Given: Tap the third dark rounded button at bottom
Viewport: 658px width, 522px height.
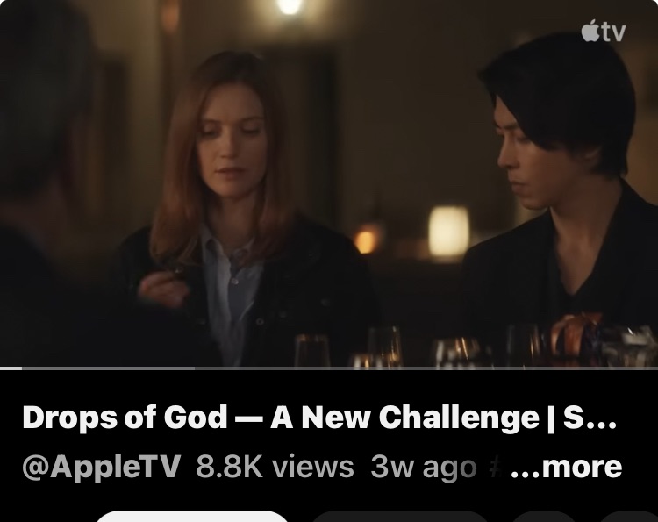Looking at the screenshot, I should tap(544, 517).
